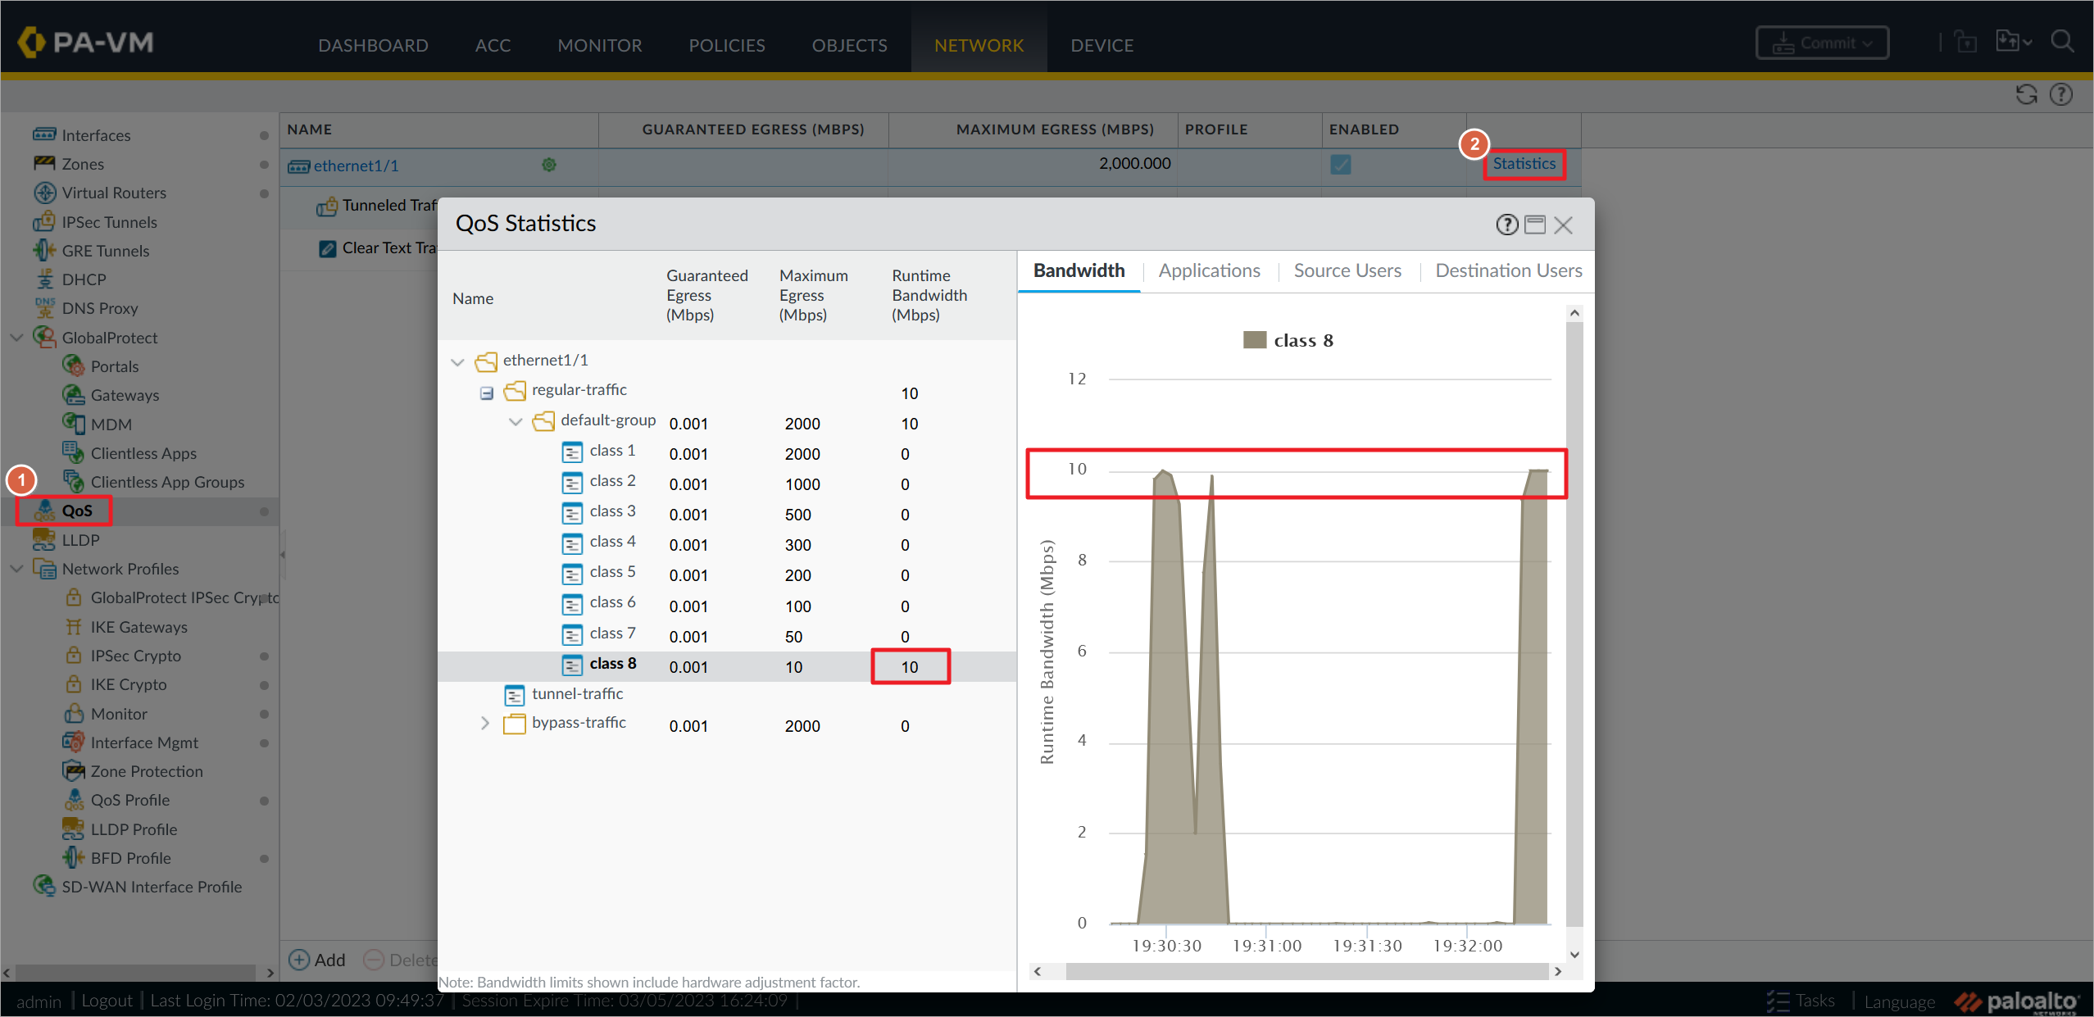This screenshot has height=1017, width=2094.
Task: Select class 4 in the statistics tree
Action: tap(612, 542)
